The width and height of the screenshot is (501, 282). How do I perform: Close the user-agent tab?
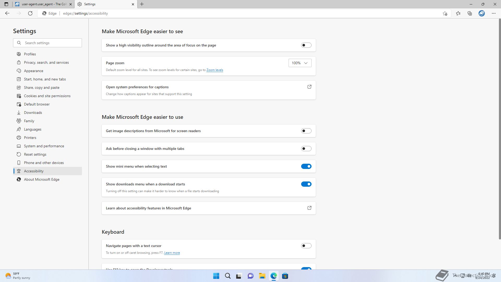coord(70,4)
